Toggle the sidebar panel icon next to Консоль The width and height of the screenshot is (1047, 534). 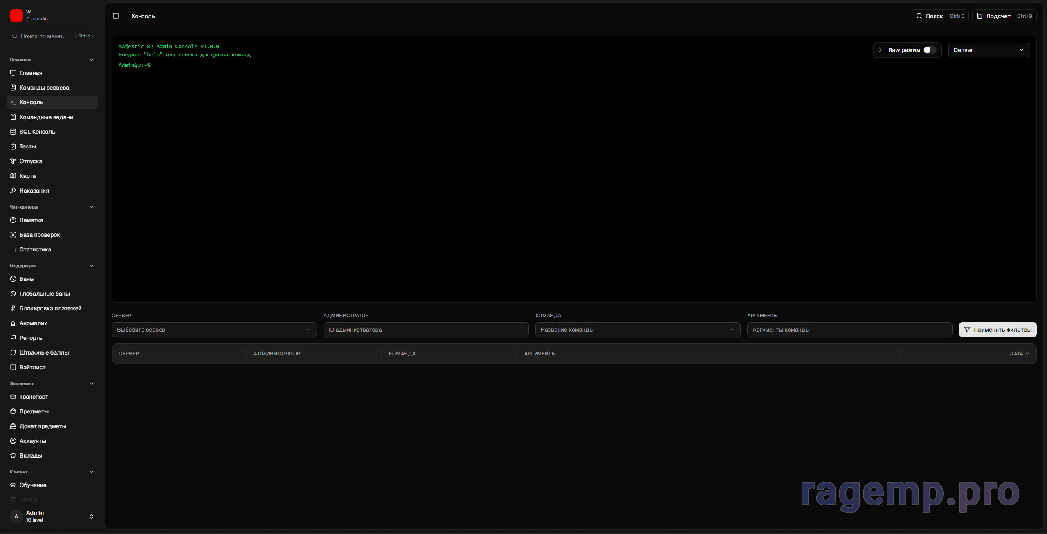pyautogui.click(x=116, y=16)
